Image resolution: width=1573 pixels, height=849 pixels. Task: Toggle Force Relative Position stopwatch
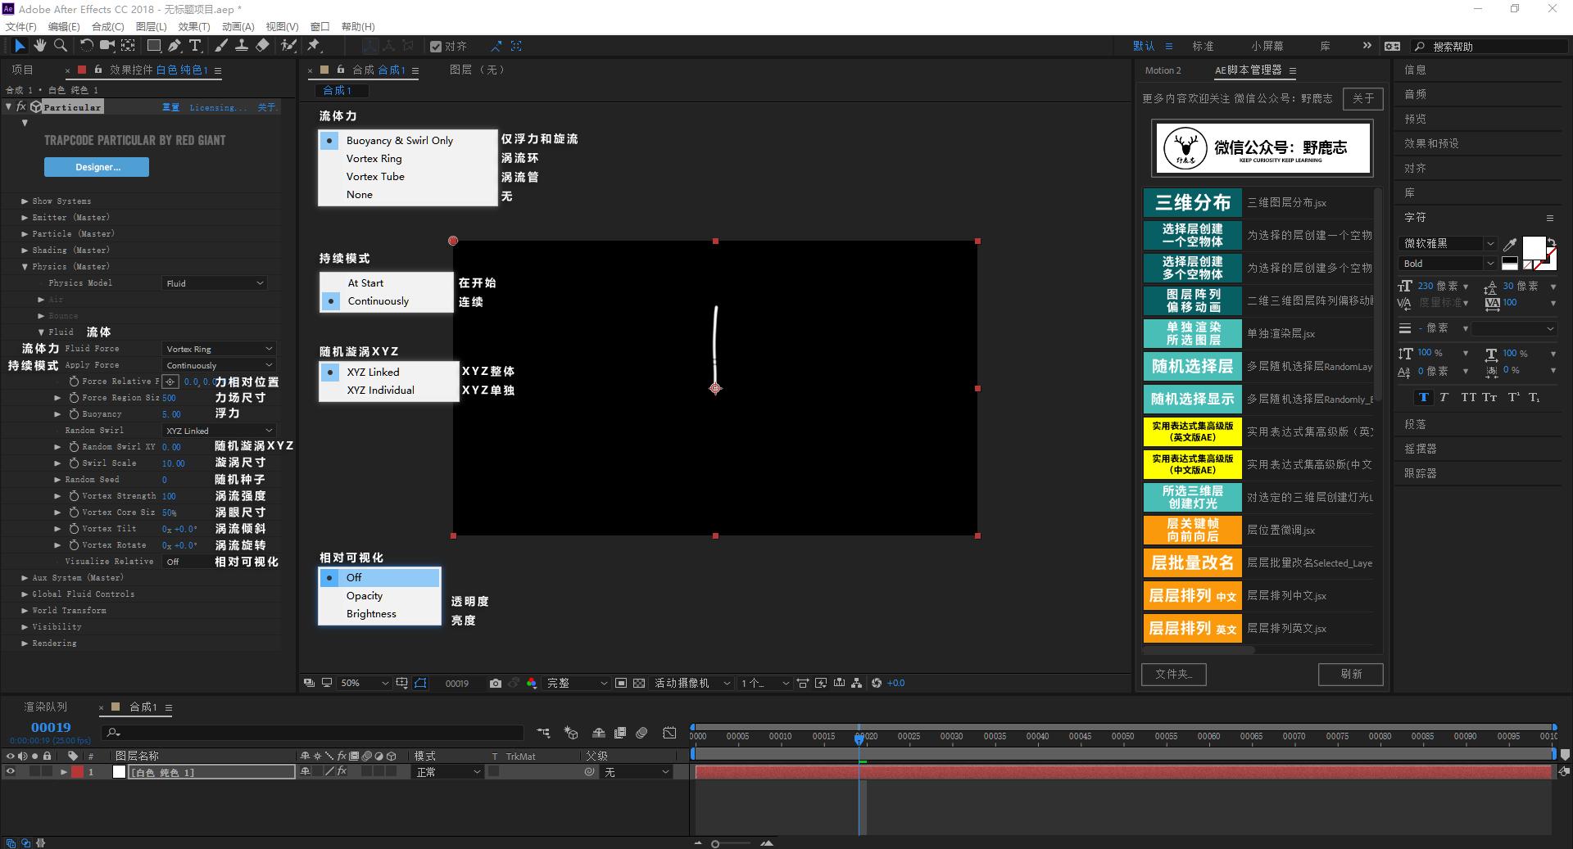coord(74,382)
